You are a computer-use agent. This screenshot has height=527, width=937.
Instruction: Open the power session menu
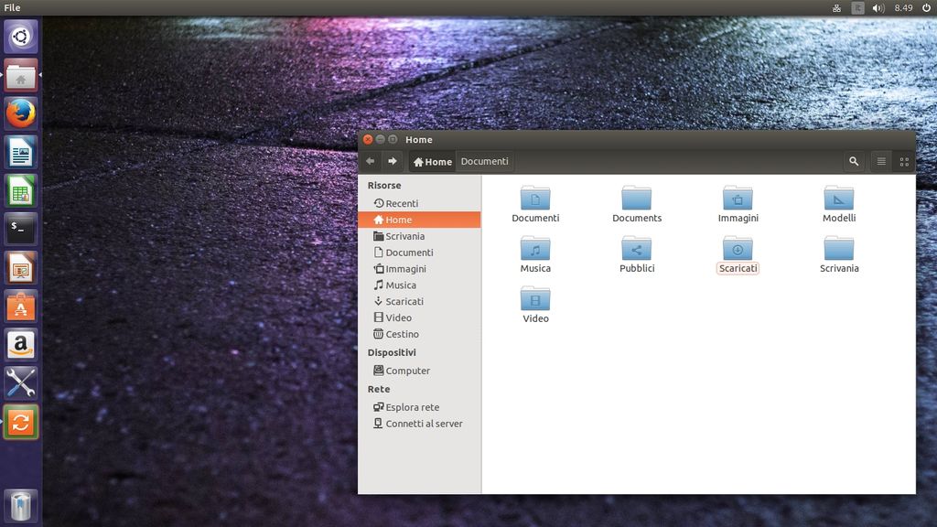click(x=926, y=7)
